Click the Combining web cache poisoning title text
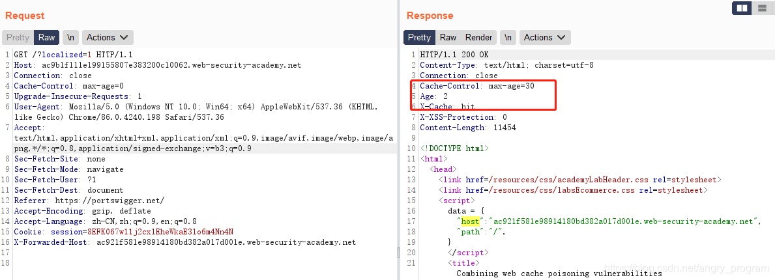Viewport: 775px width, 280px height. [x=559, y=273]
